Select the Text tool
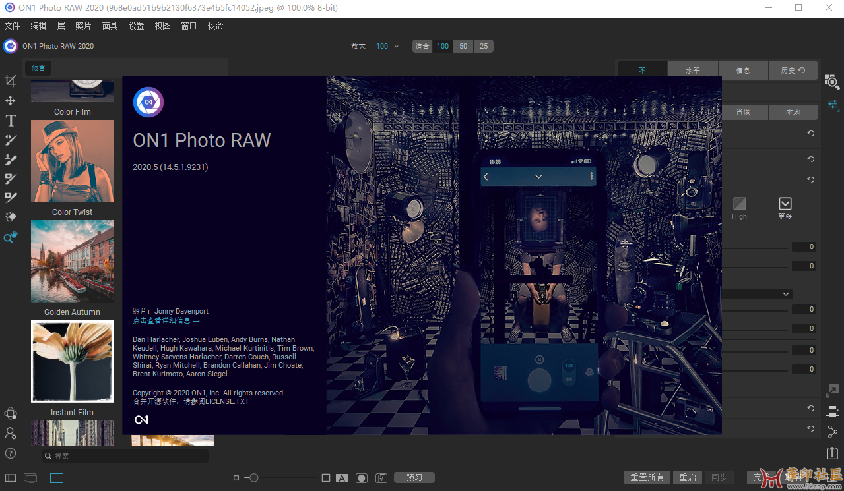Image resolution: width=844 pixels, height=491 pixels. 11,121
